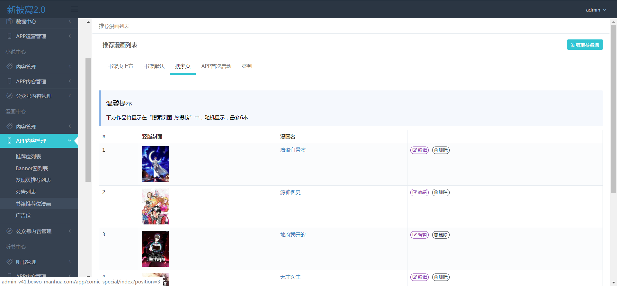The image size is (617, 286).
Task: Click the 源神御史 cover thumbnail
Action: (x=156, y=206)
